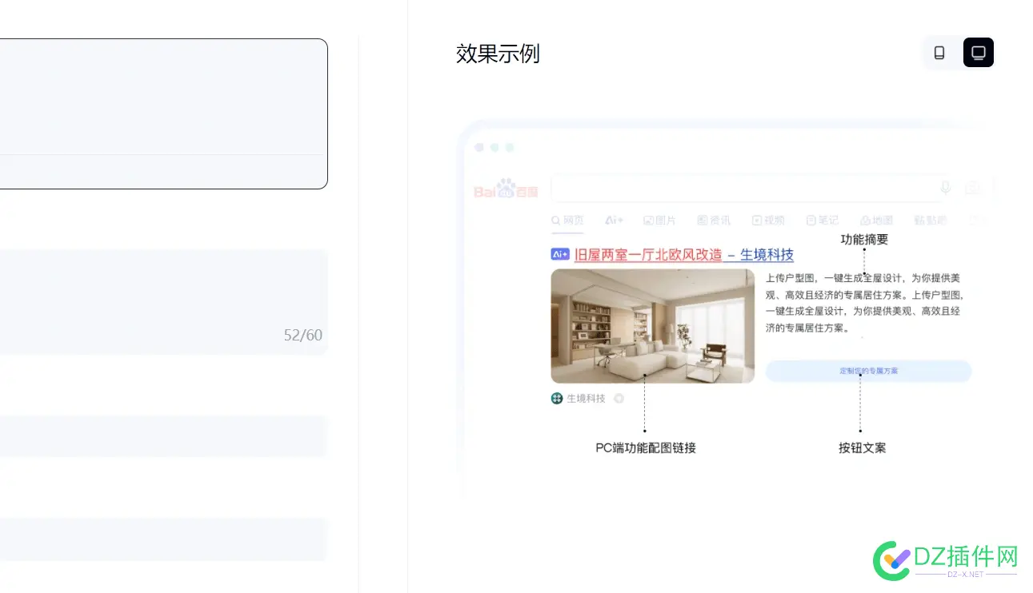Click the interior room thumbnail image
This screenshot has height=593, width=1033.
click(x=652, y=325)
